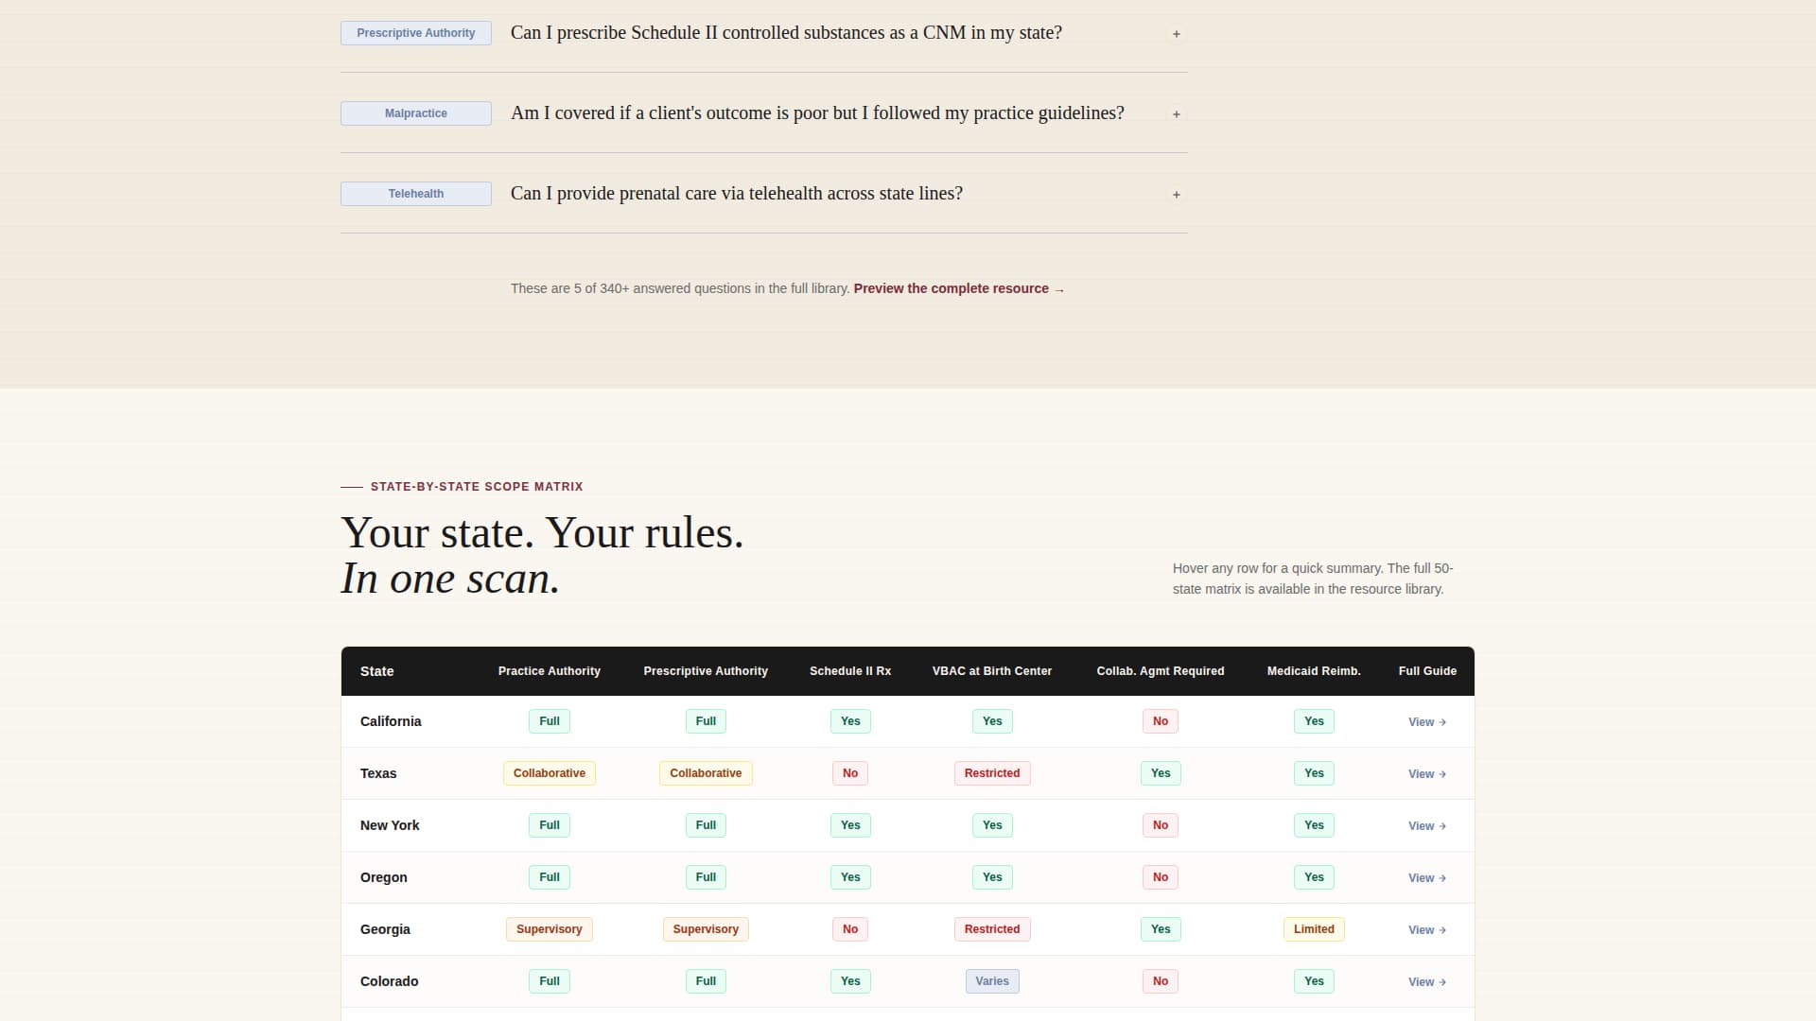
Task: Click Oregon Practice Authority 'Full' badge
Action: click(x=550, y=877)
